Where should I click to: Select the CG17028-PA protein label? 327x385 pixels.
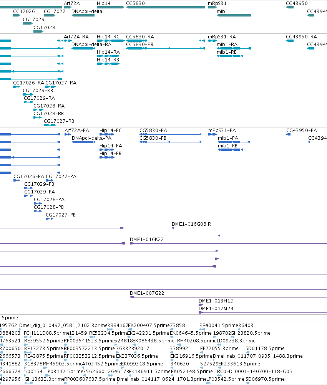(49, 199)
